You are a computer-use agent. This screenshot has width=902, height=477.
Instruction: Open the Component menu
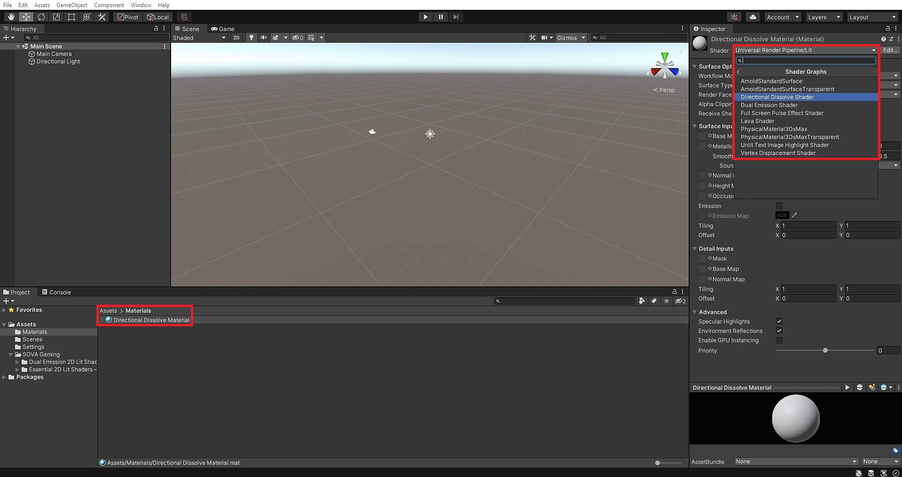click(x=109, y=5)
